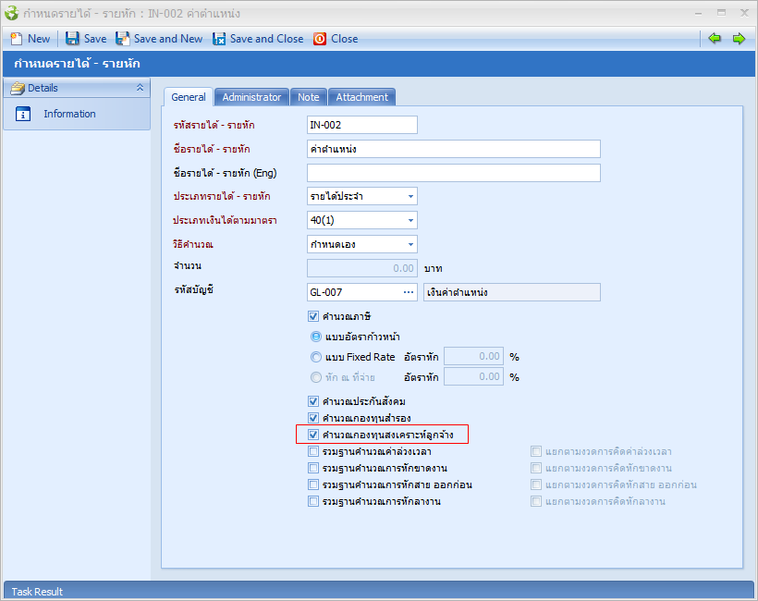Image resolution: width=758 pixels, height=601 pixels.
Task: Click the Save and Close icon
Action: 219,39
